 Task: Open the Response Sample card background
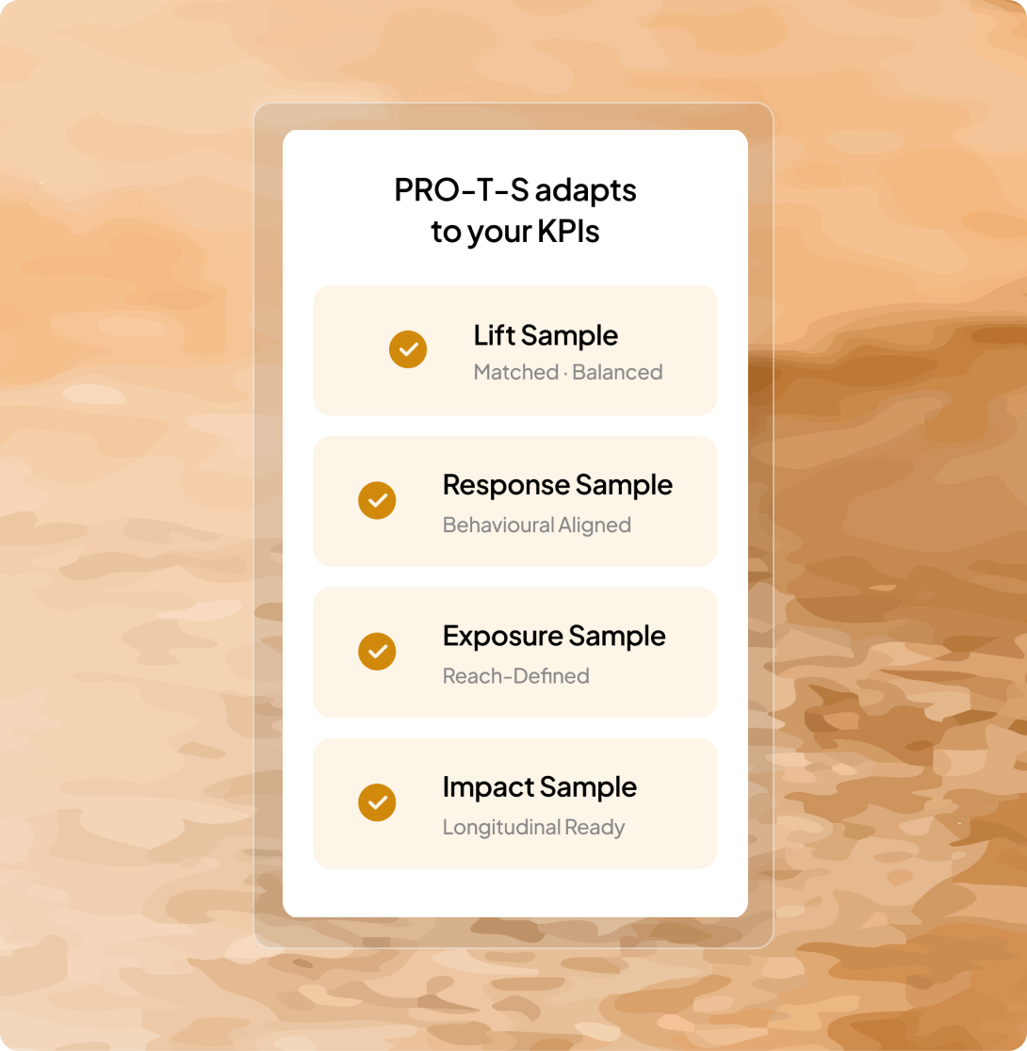pos(515,501)
